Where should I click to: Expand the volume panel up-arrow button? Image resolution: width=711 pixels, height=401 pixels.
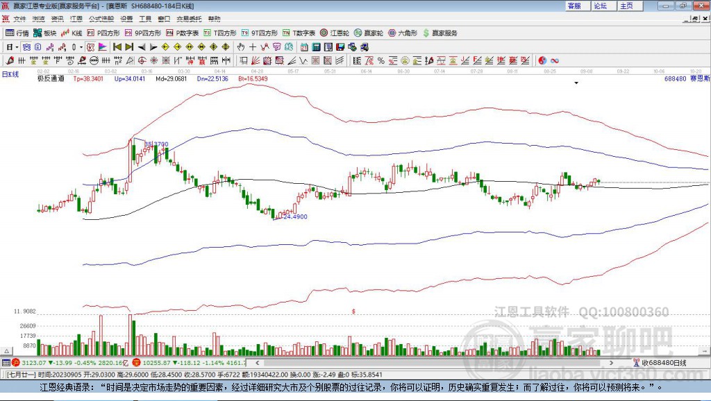[6, 351]
